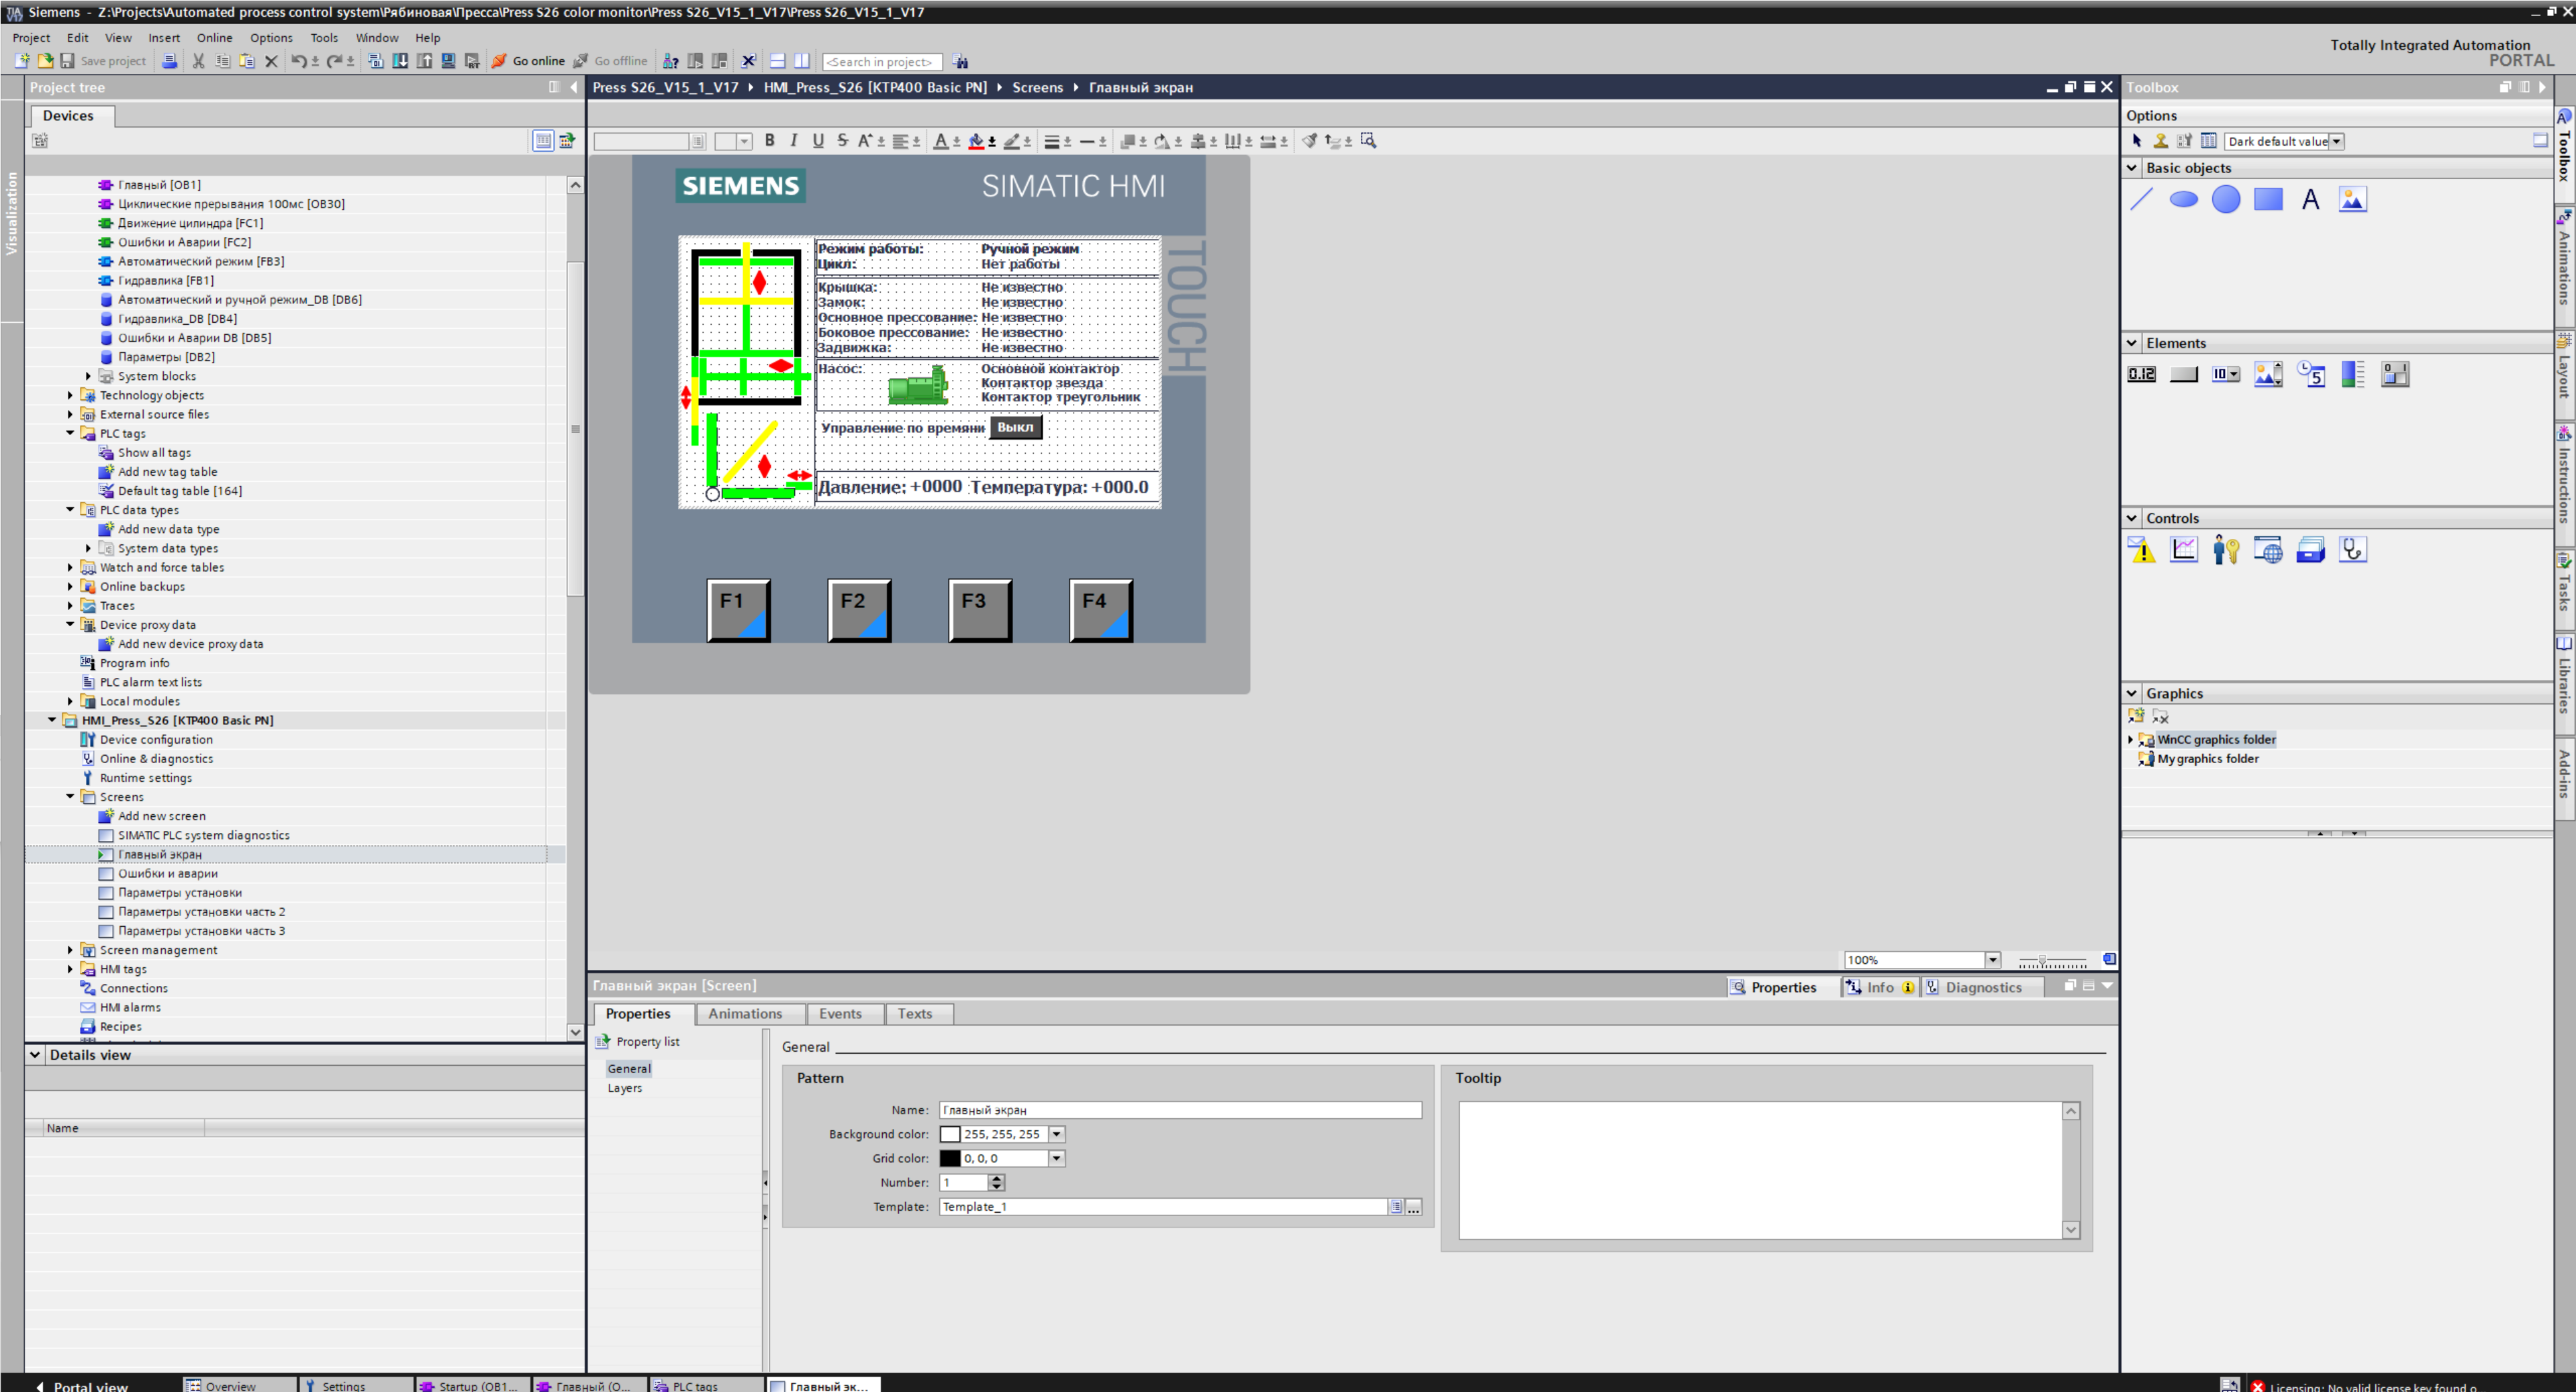Click the Background color swatch
The height and width of the screenshot is (1392, 2576).
click(950, 1134)
